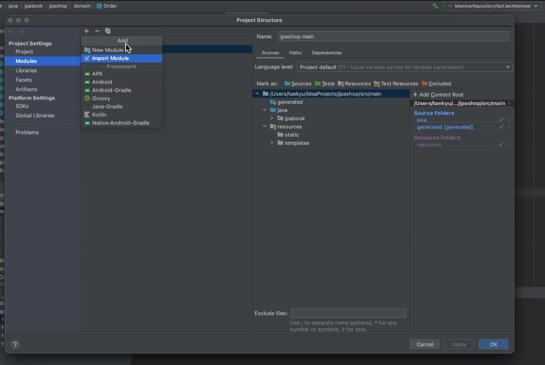This screenshot has height=365, width=545.
Task: Click the plus Add module icon
Action: (86, 31)
